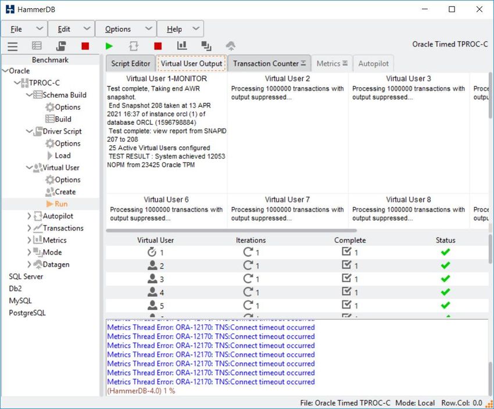
Task: Click the horizontal scrollbar under virtual user output
Action: 231,231
